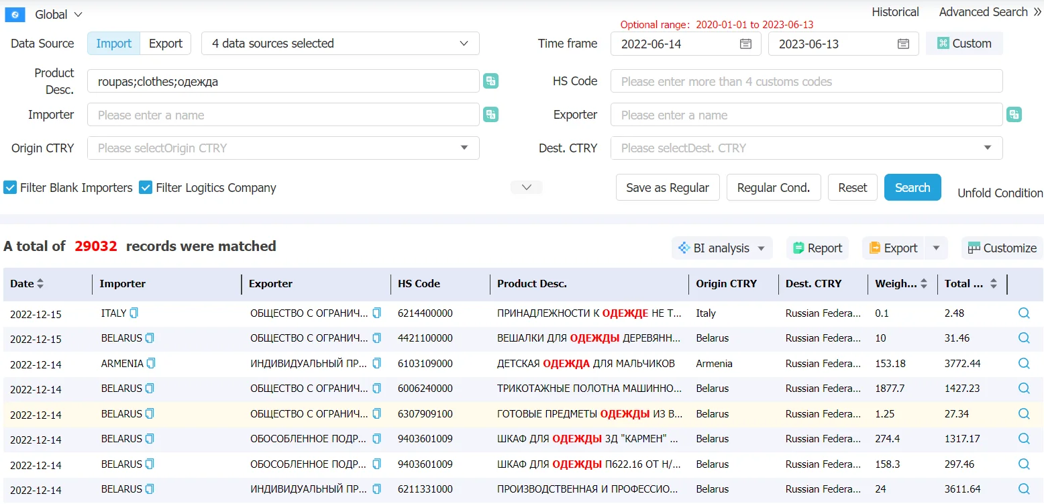Sort records by Date column arrows
Viewport: 1044px width, 504px height.
click(x=40, y=284)
